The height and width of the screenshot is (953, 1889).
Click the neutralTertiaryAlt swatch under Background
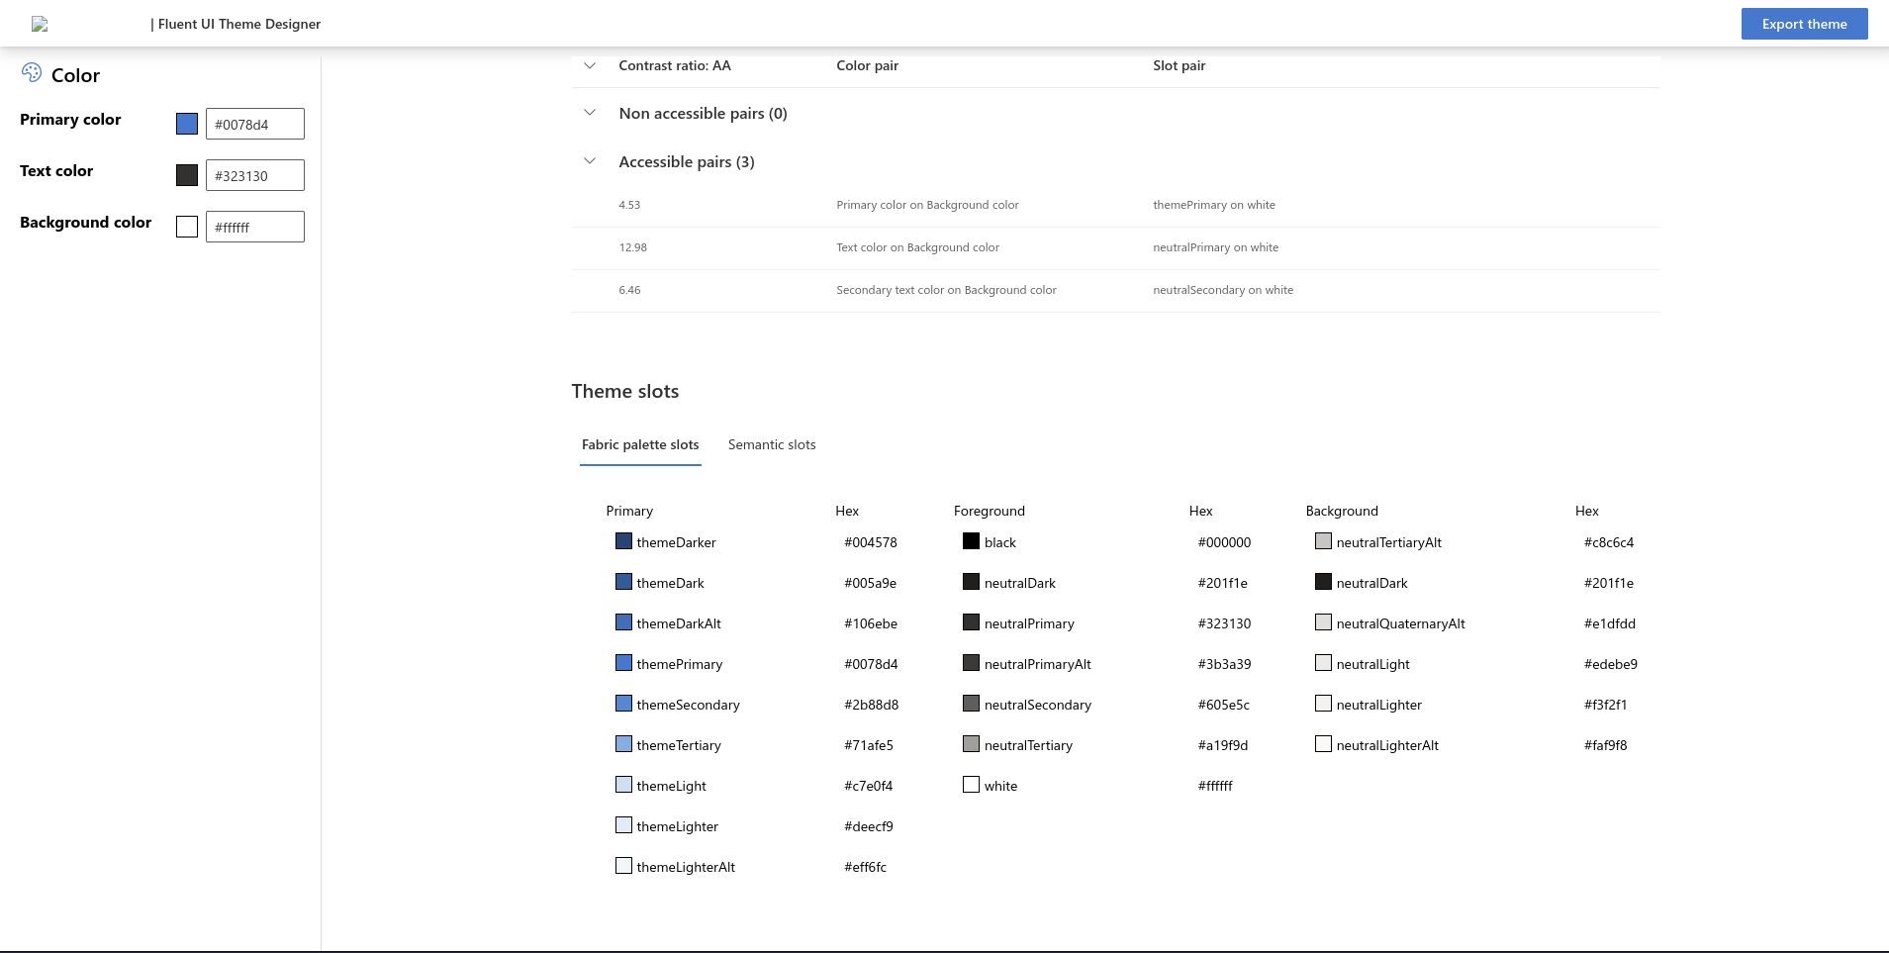[1323, 540]
